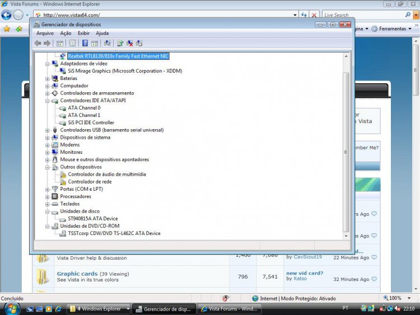The width and height of the screenshot is (420, 315).
Task: Click the warning icon beside Controlador de rede
Action: (63, 182)
